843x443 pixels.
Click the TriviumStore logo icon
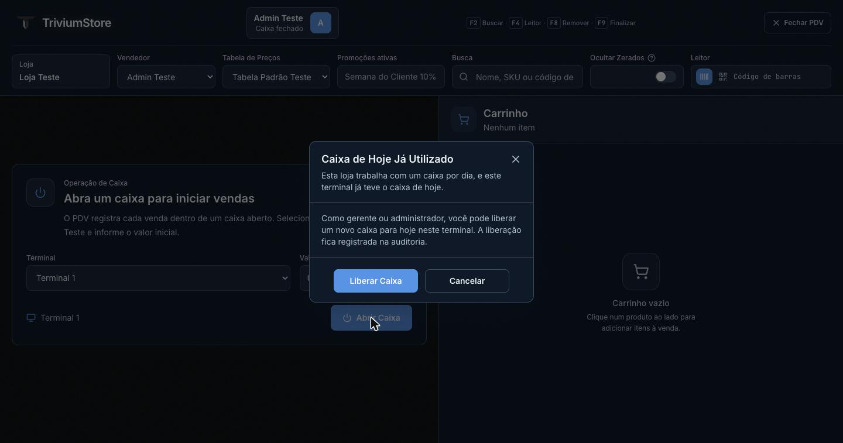[x=25, y=23]
